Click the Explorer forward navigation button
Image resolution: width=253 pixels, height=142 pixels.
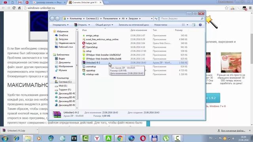(57, 19)
